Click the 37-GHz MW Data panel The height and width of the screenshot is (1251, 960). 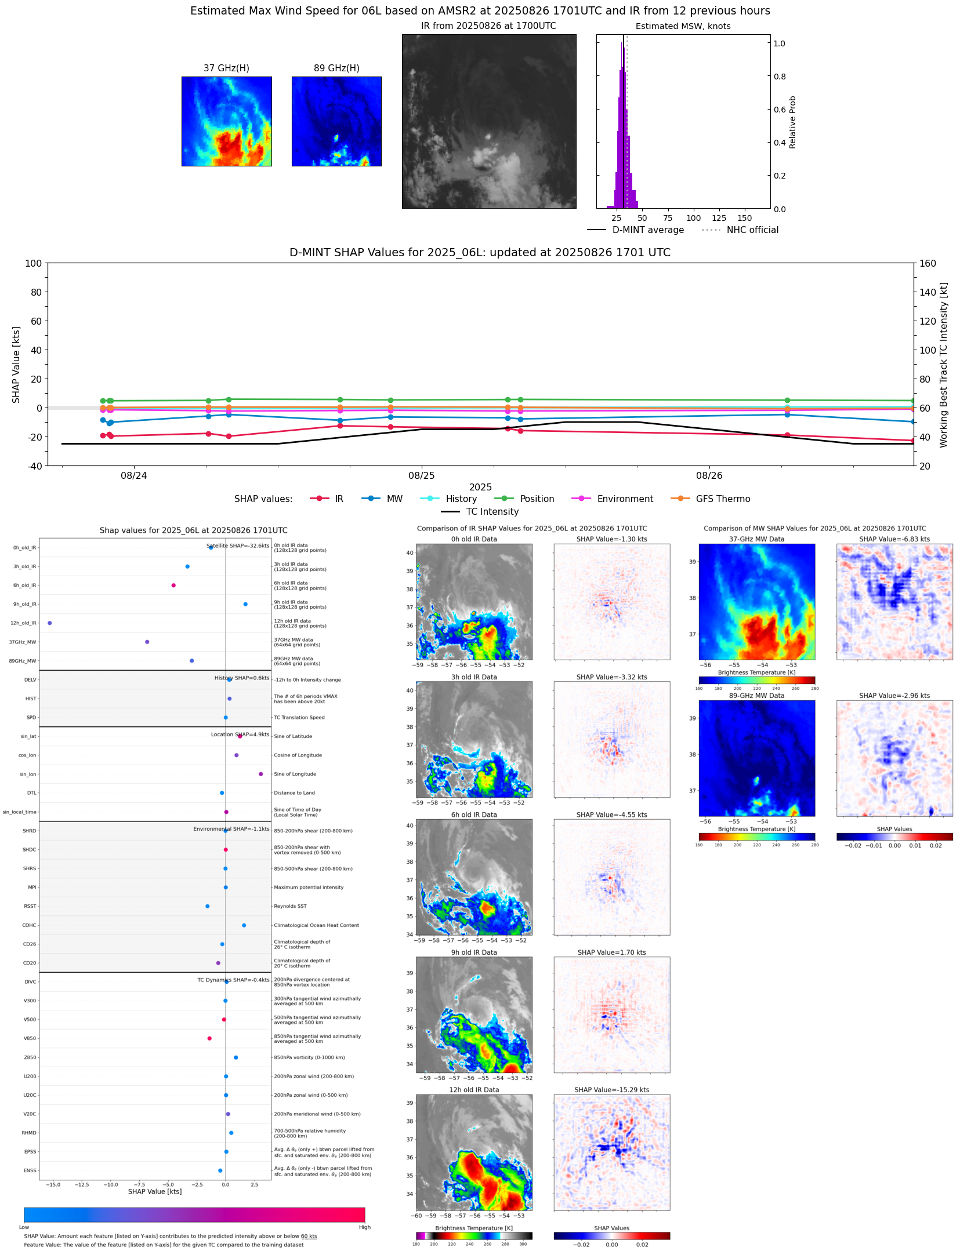pyautogui.click(x=756, y=601)
